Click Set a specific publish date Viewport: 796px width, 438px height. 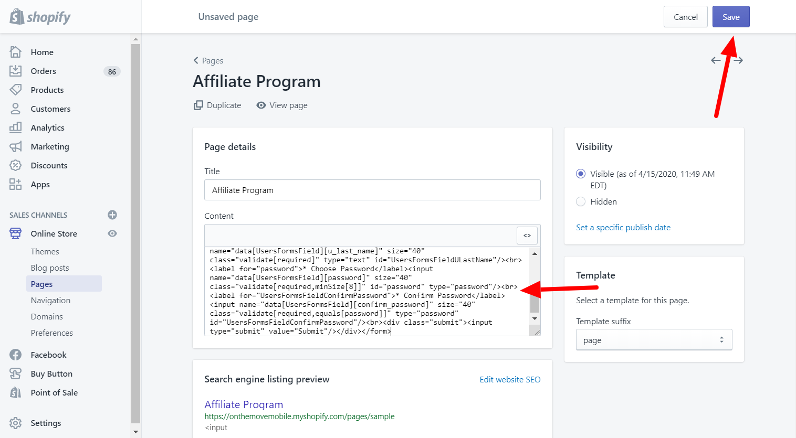pos(623,227)
